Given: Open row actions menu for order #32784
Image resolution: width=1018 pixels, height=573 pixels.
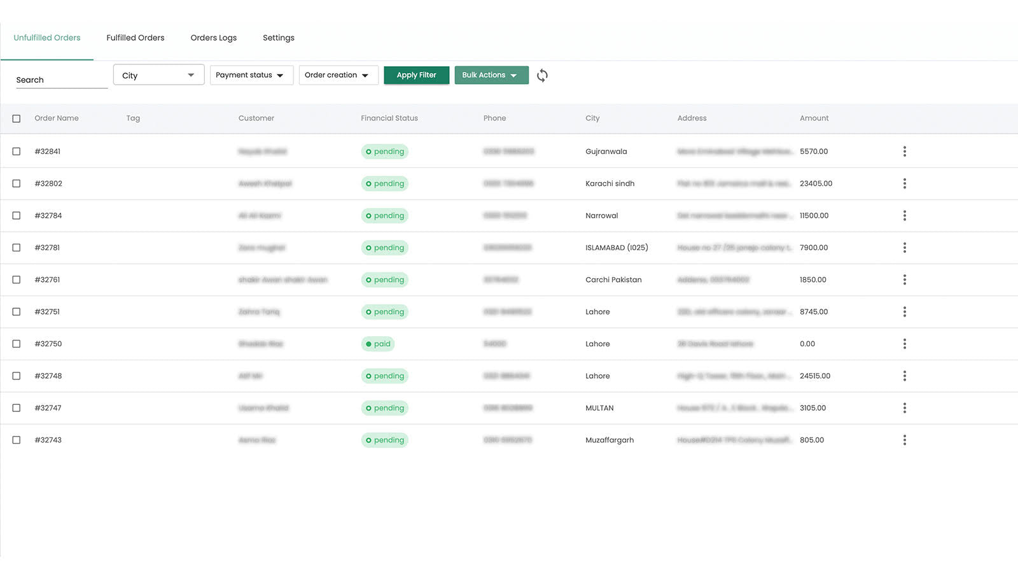Looking at the screenshot, I should pyautogui.click(x=904, y=216).
